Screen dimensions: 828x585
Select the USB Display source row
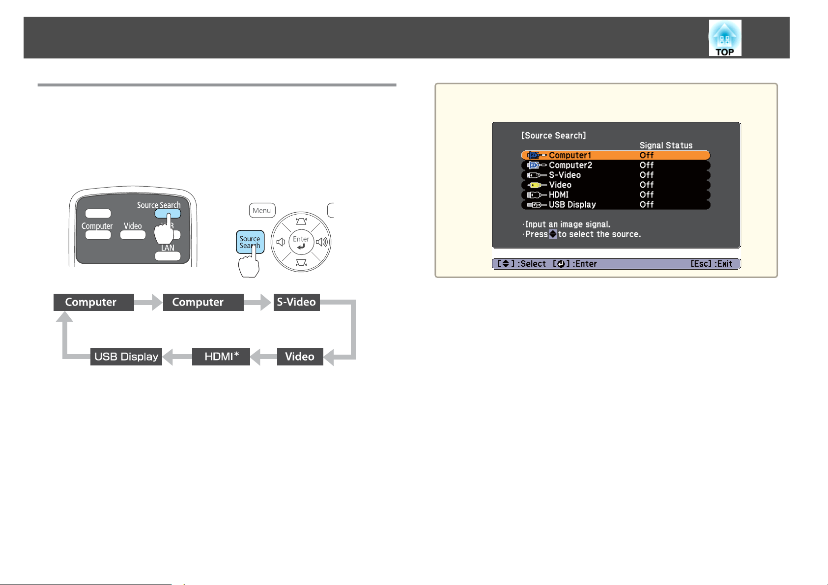[616, 204]
